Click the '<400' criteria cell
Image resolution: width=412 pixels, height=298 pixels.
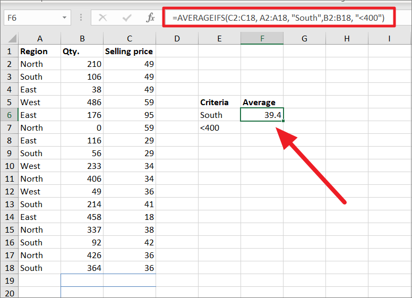(x=219, y=127)
